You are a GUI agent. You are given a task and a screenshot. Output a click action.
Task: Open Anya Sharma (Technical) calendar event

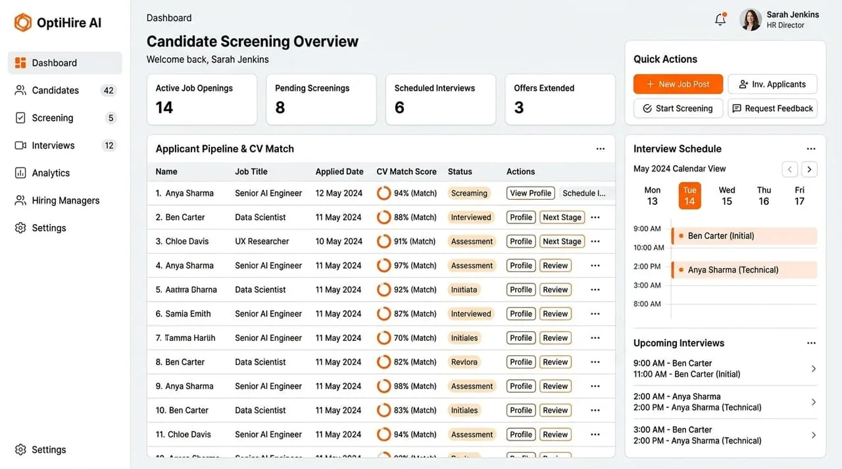[x=744, y=270]
